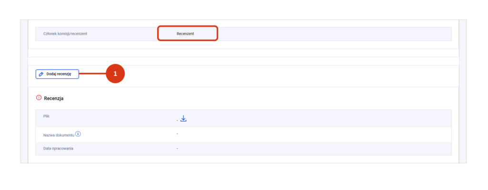488x190 pixels.
Task: Click the right-side vertical gray strip
Action: 462,91
